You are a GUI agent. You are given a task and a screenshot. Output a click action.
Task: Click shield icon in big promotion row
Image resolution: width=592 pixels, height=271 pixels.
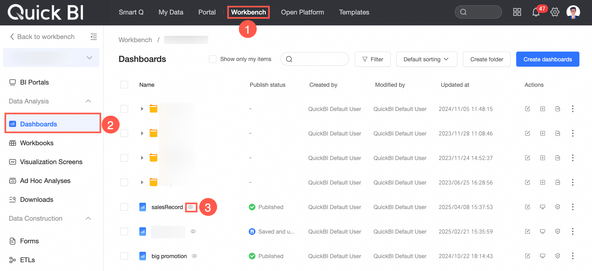[558, 256]
